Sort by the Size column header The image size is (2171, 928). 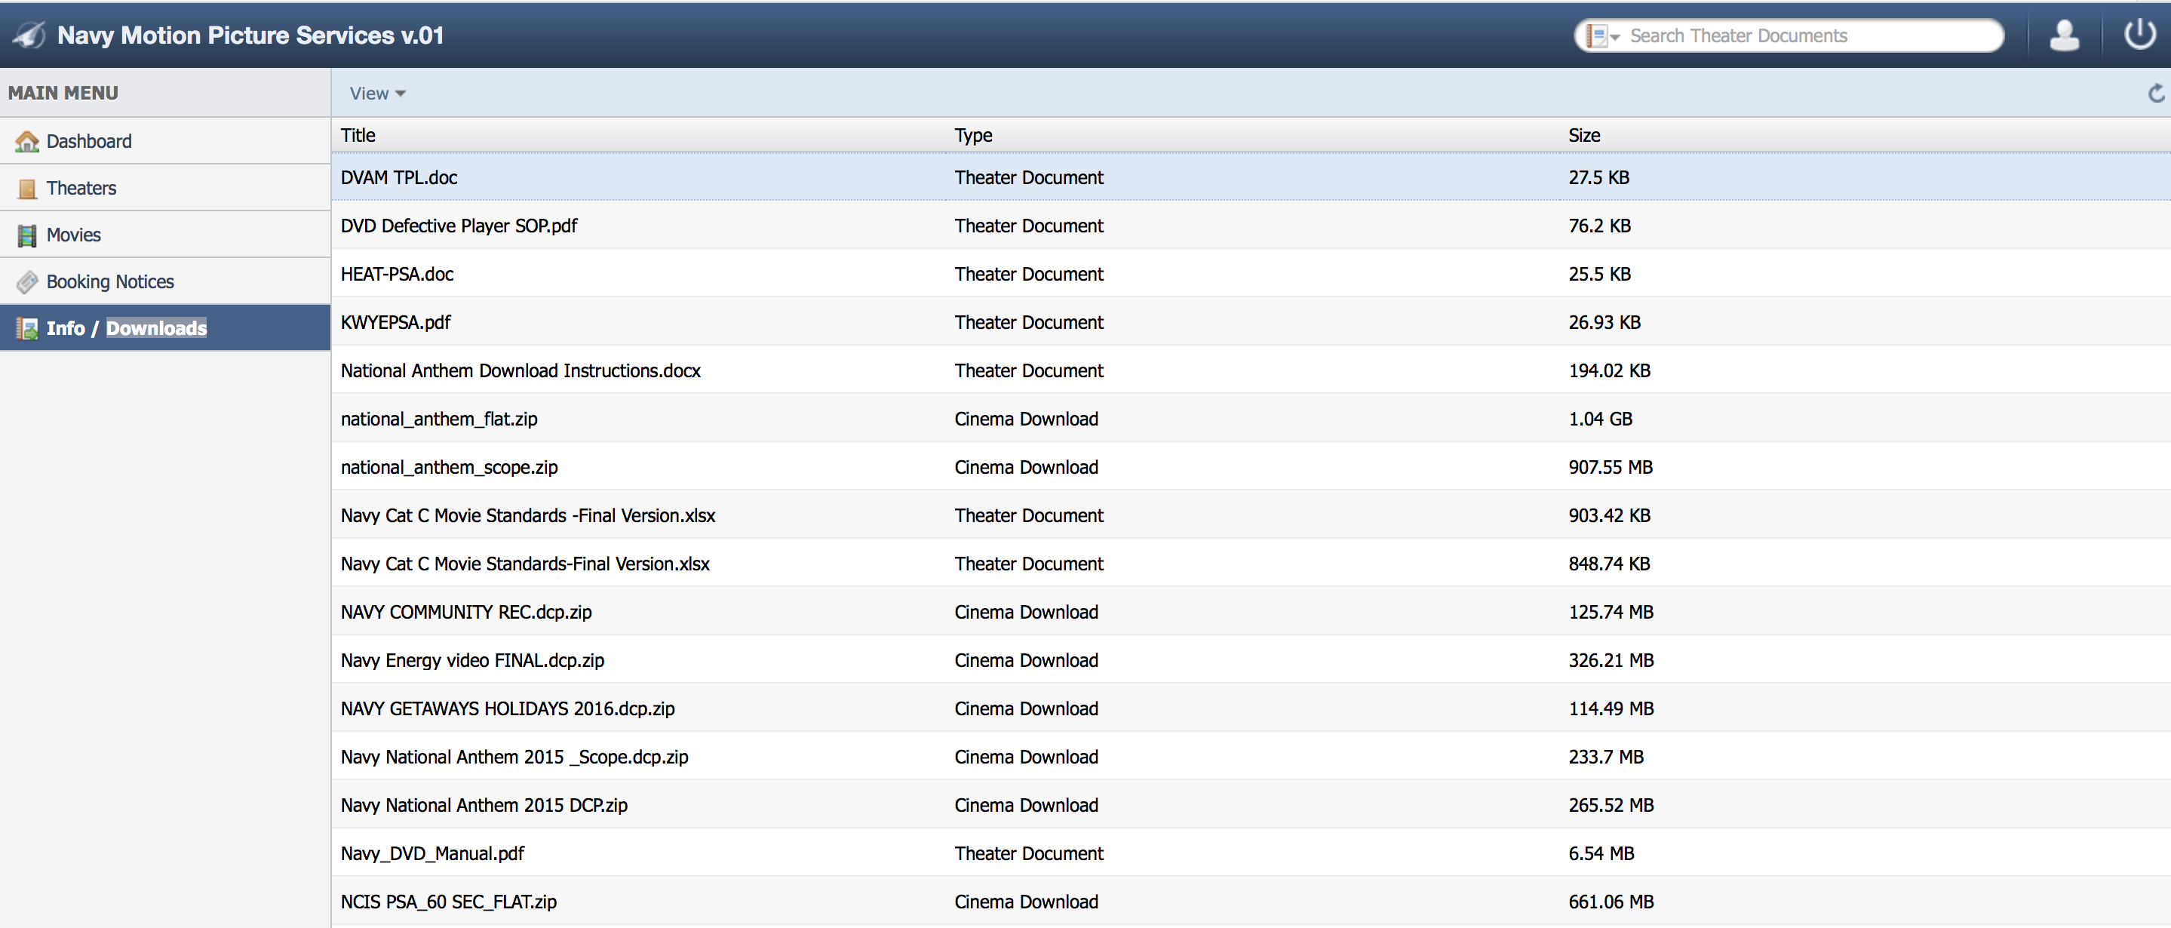1583,136
